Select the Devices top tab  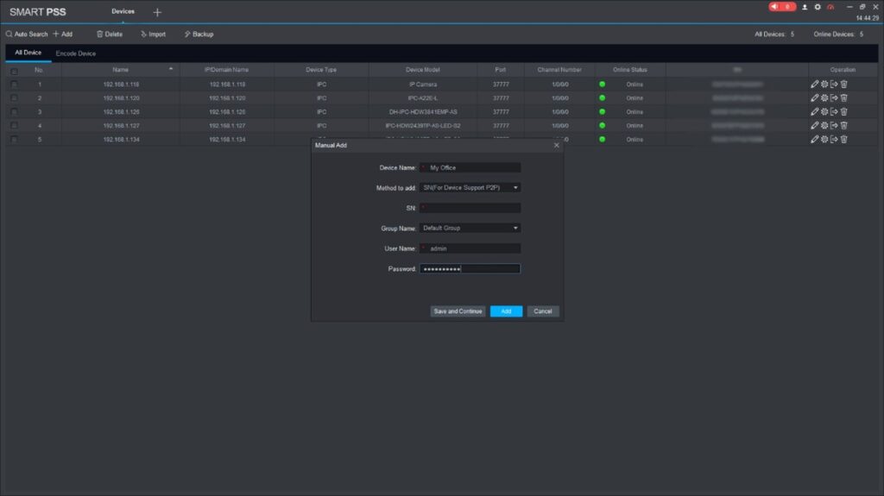[x=123, y=11]
